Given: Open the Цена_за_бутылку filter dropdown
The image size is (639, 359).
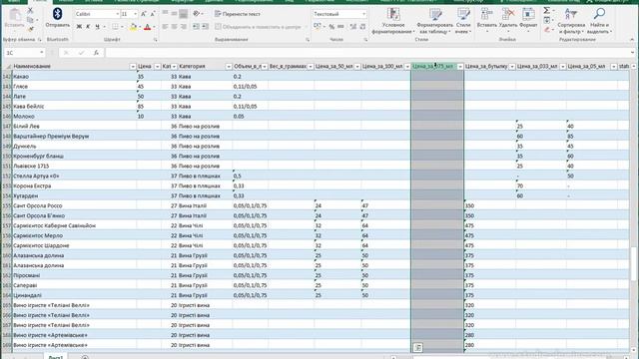Looking at the screenshot, I should (512, 67).
